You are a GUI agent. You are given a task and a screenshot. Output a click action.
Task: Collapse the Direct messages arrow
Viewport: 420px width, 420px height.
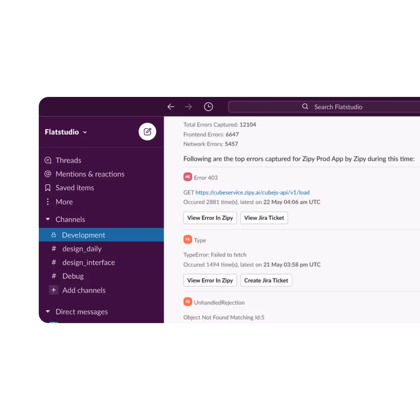tap(48, 311)
